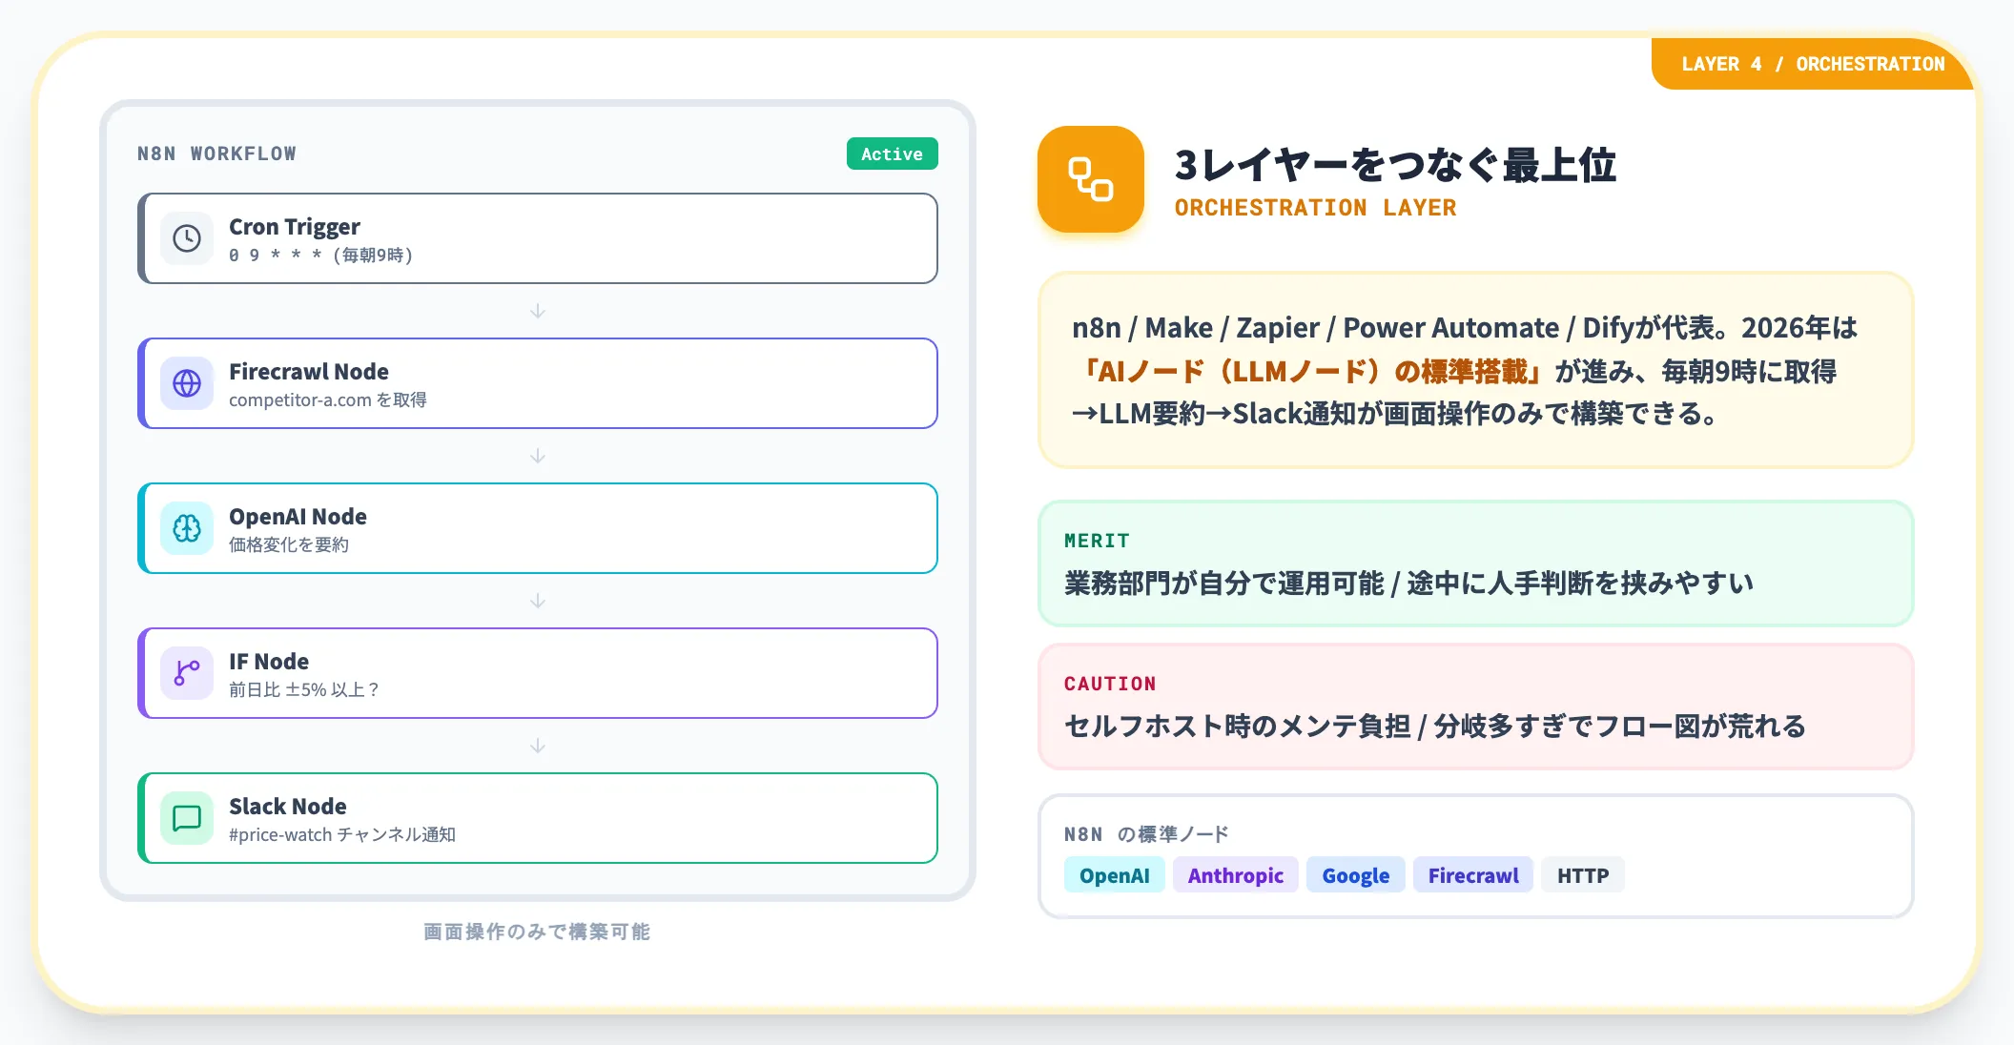Open the Cron Trigger node card
The width and height of the screenshot is (2014, 1045).
[x=538, y=238]
